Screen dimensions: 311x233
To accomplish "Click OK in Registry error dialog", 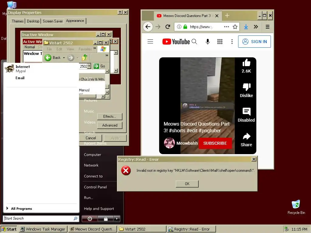I will point(187,184).
